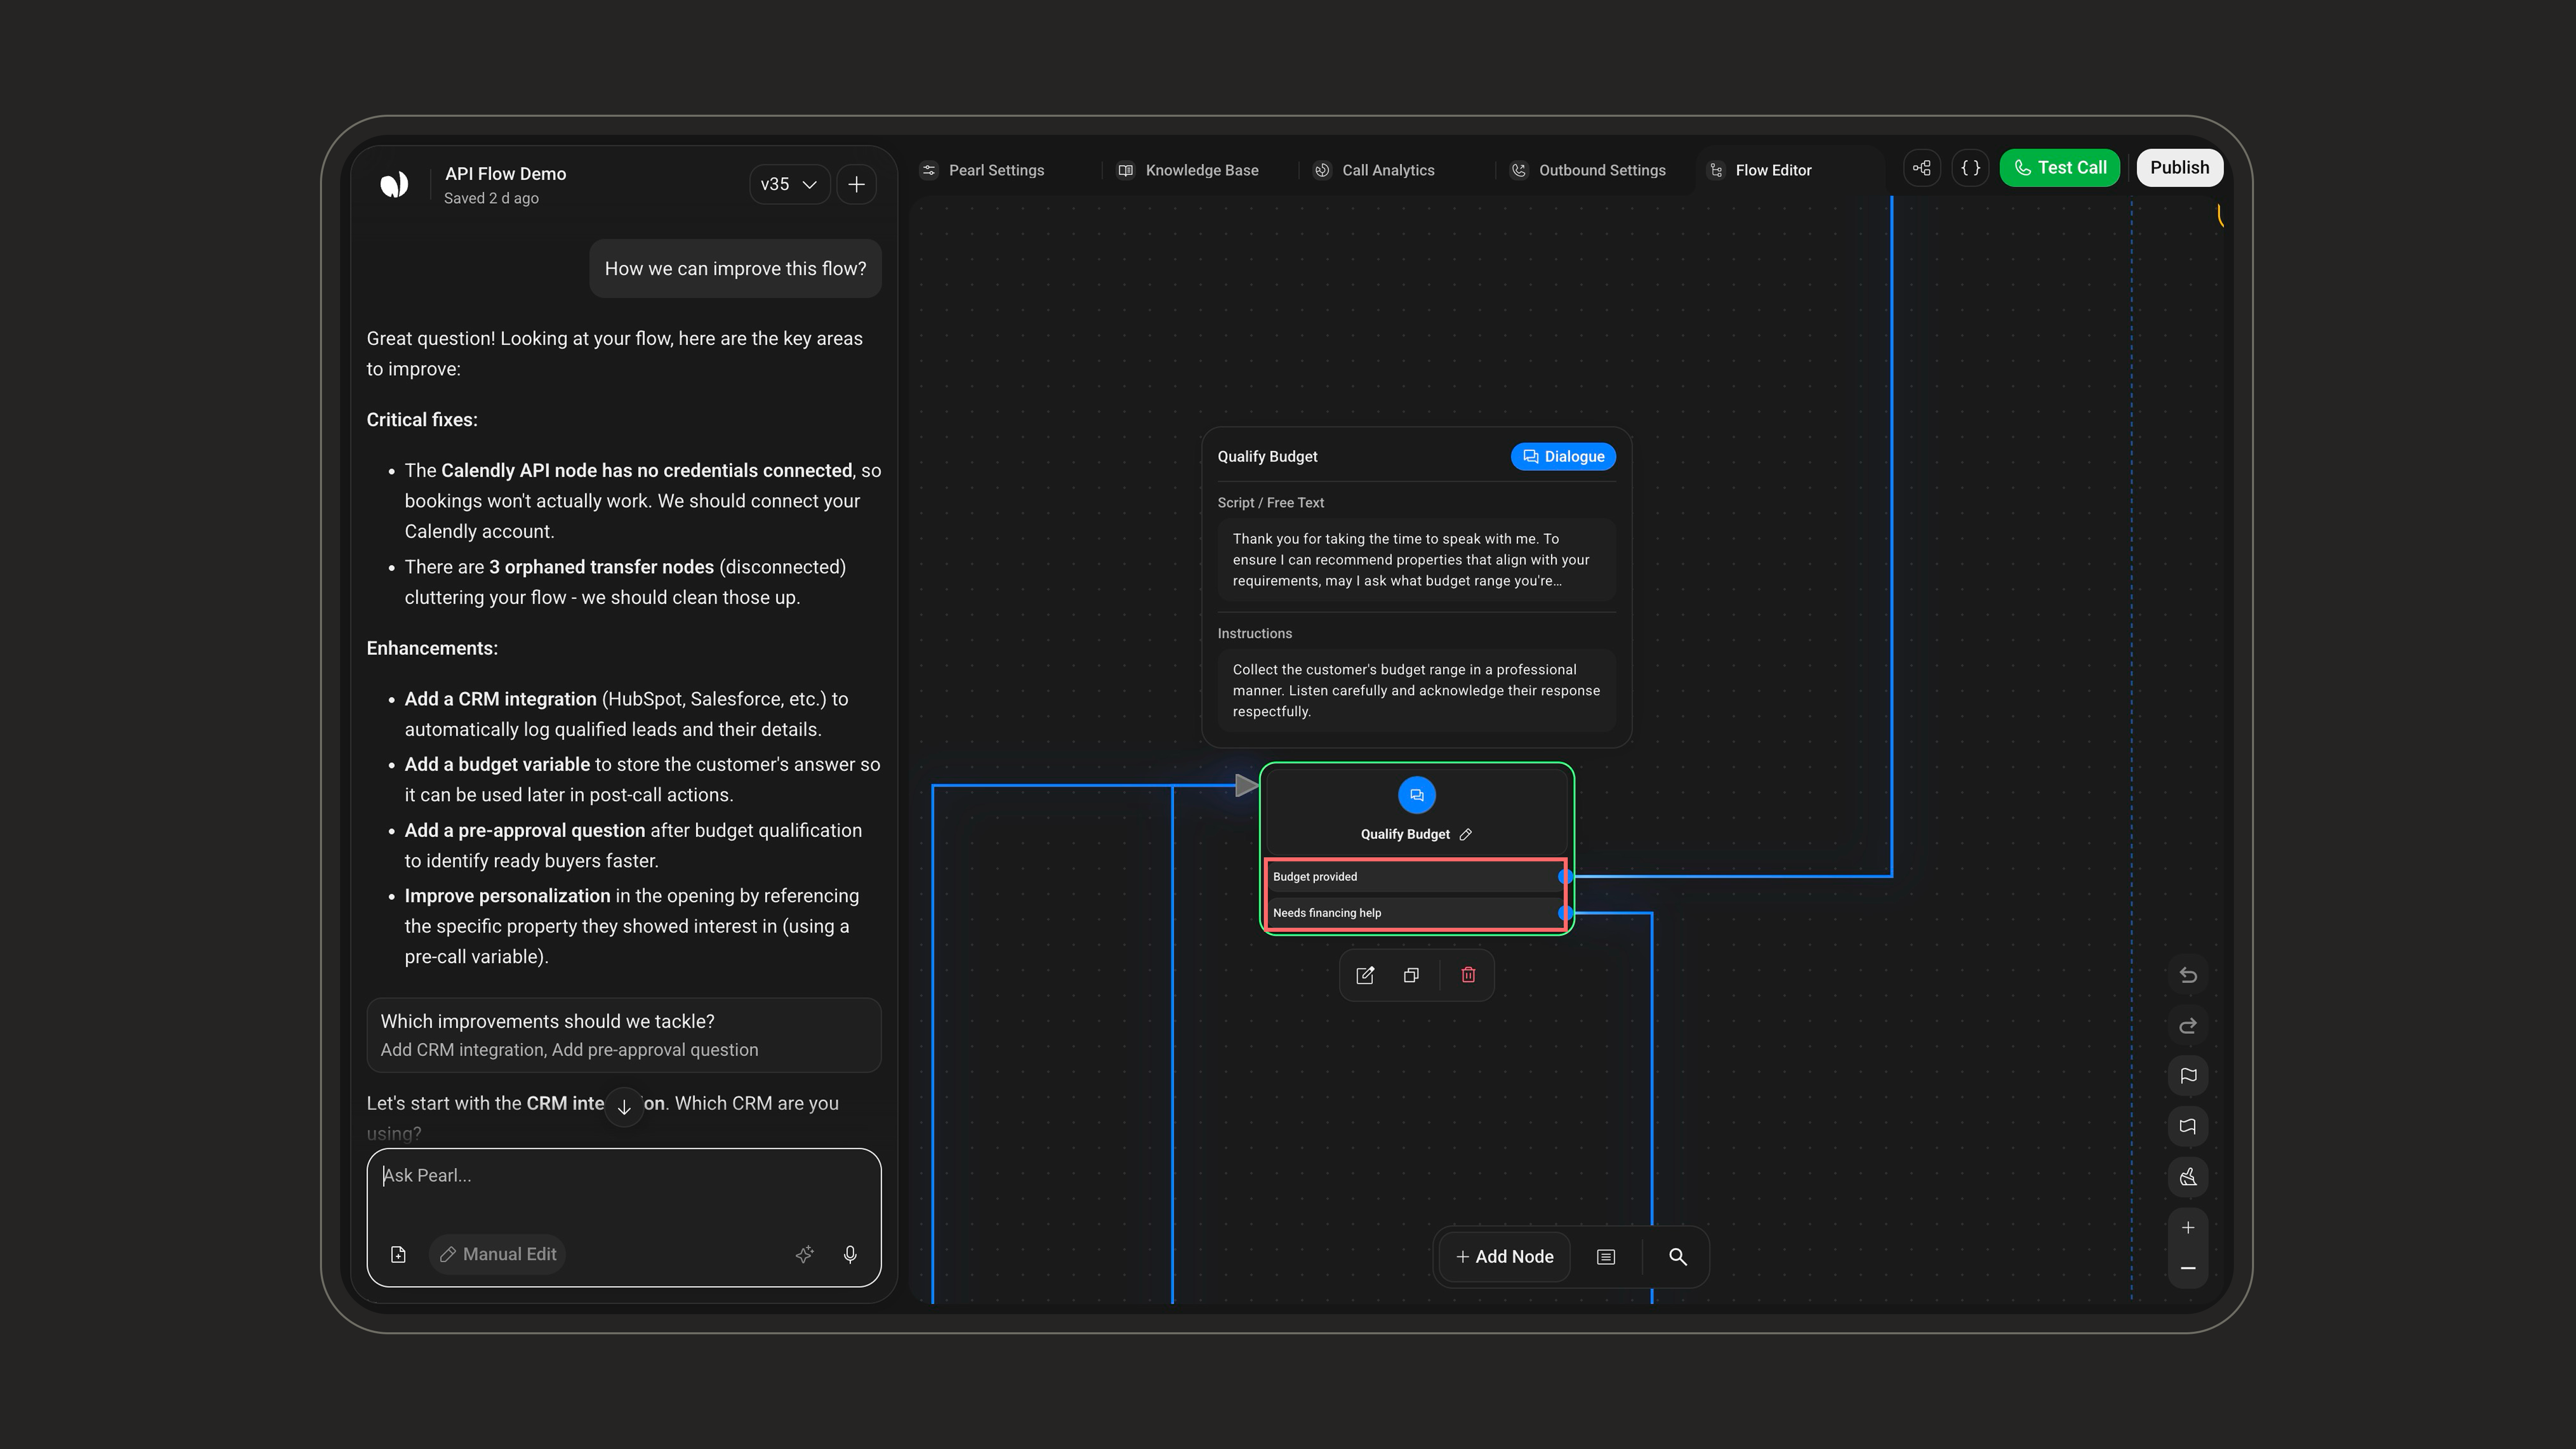This screenshot has width=2576, height=1449.
Task: Open the v35 version dropdown
Action: (789, 184)
